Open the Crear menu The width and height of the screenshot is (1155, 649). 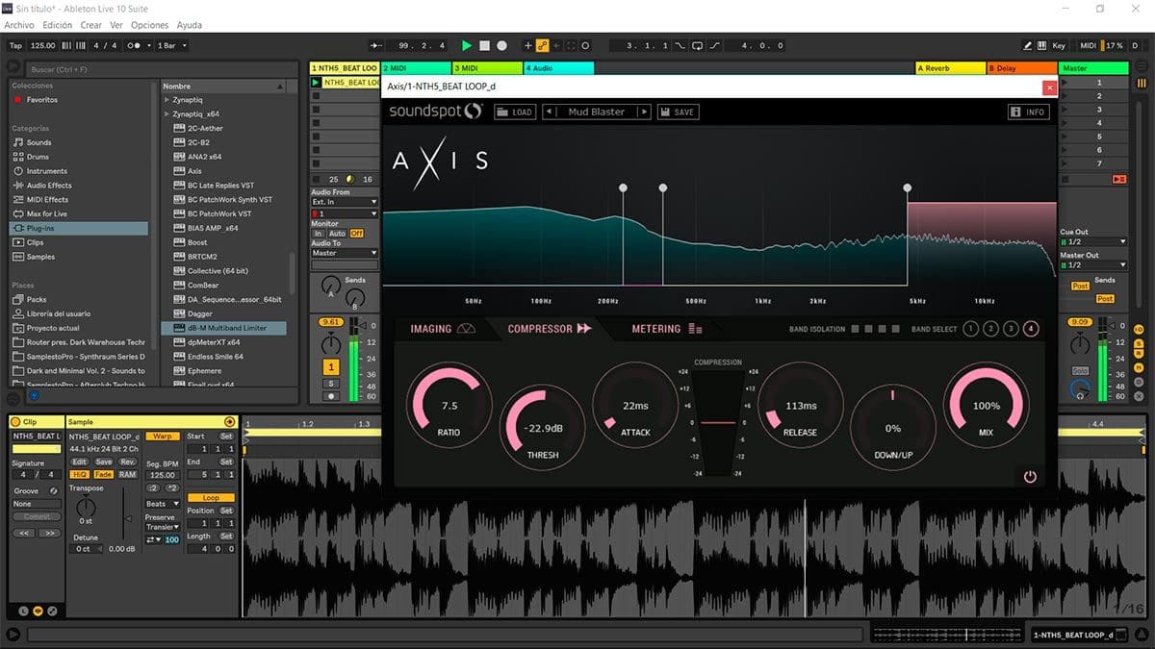91,25
